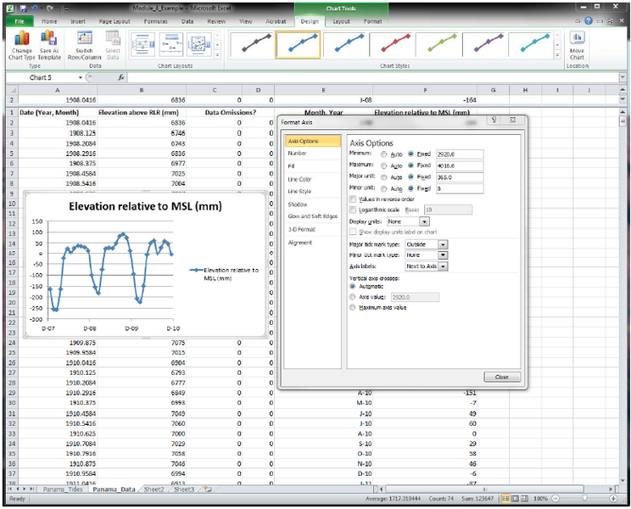Select Maximum axis value radio button
Screen dimensions: 631x509
click(x=353, y=307)
